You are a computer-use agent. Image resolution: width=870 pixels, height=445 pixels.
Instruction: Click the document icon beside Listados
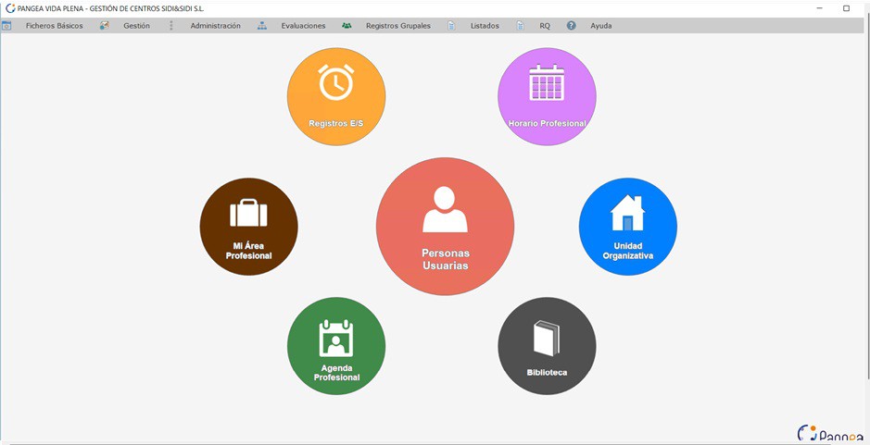451,26
